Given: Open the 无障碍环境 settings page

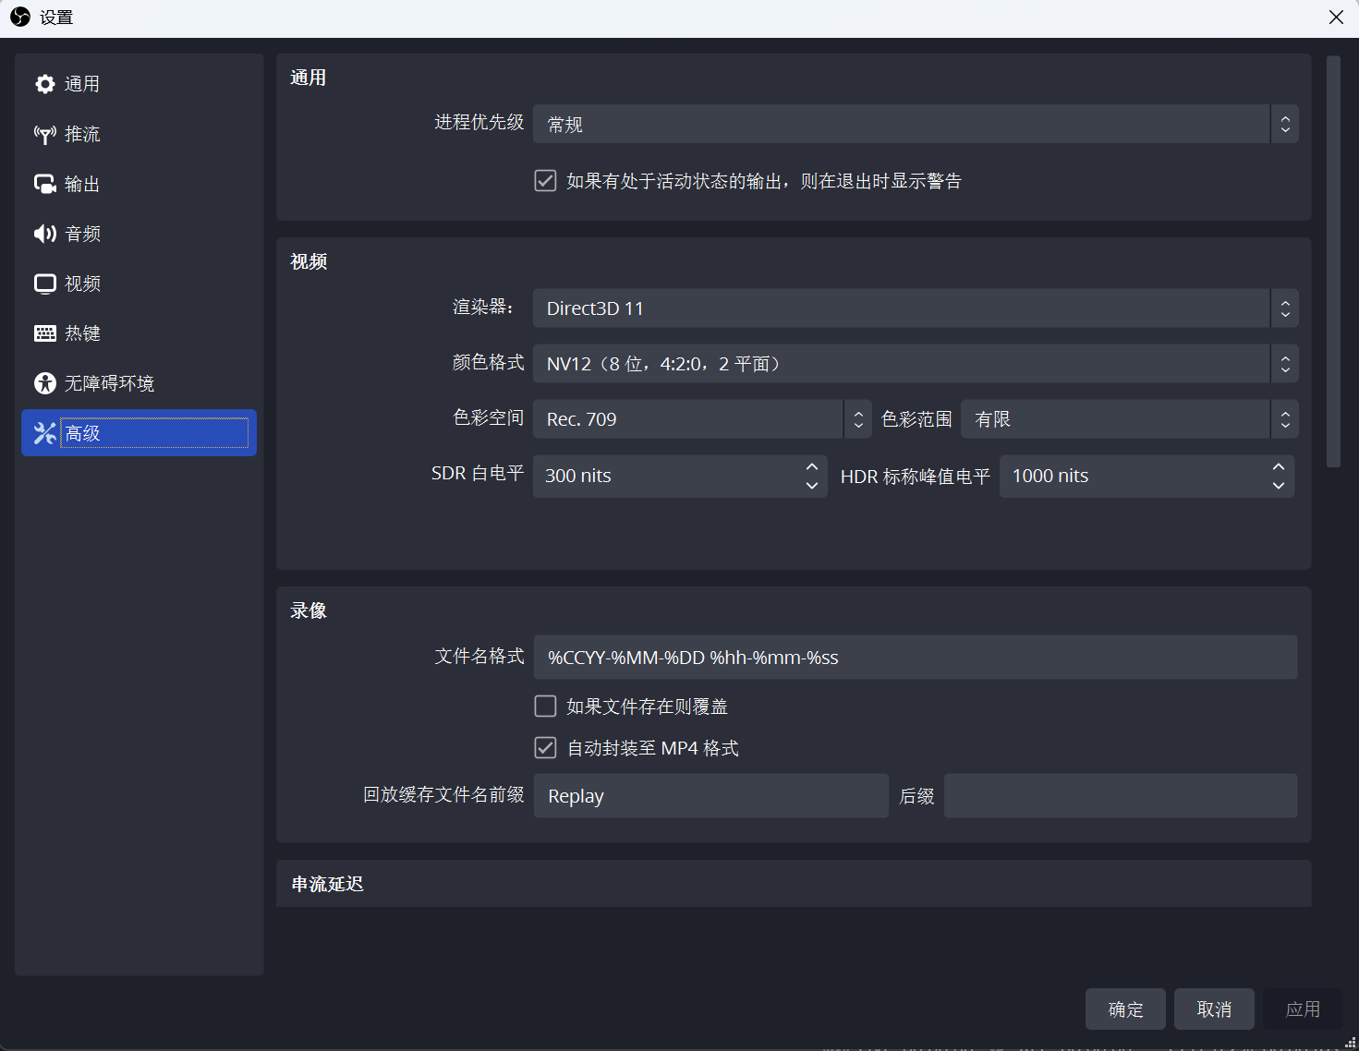Looking at the screenshot, I should pos(139,383).
